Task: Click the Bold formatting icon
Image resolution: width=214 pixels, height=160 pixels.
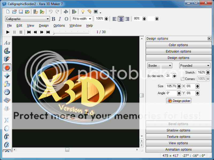Action: coord(53,19)
